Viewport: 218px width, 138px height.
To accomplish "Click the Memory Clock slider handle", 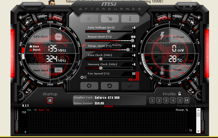I will (101, 68).
